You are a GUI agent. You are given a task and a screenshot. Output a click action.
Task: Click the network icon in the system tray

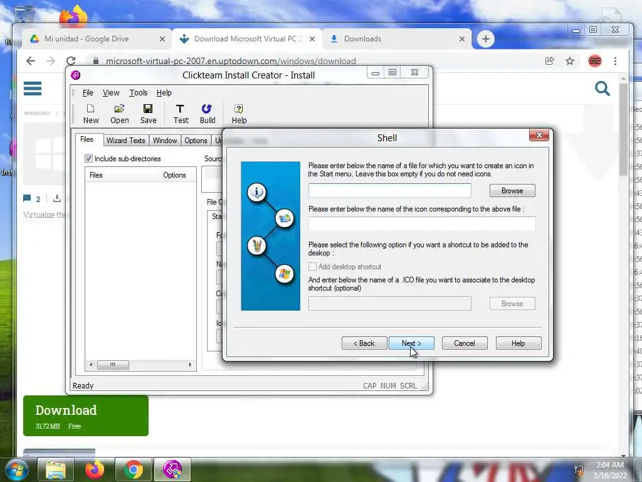(579, 470)
